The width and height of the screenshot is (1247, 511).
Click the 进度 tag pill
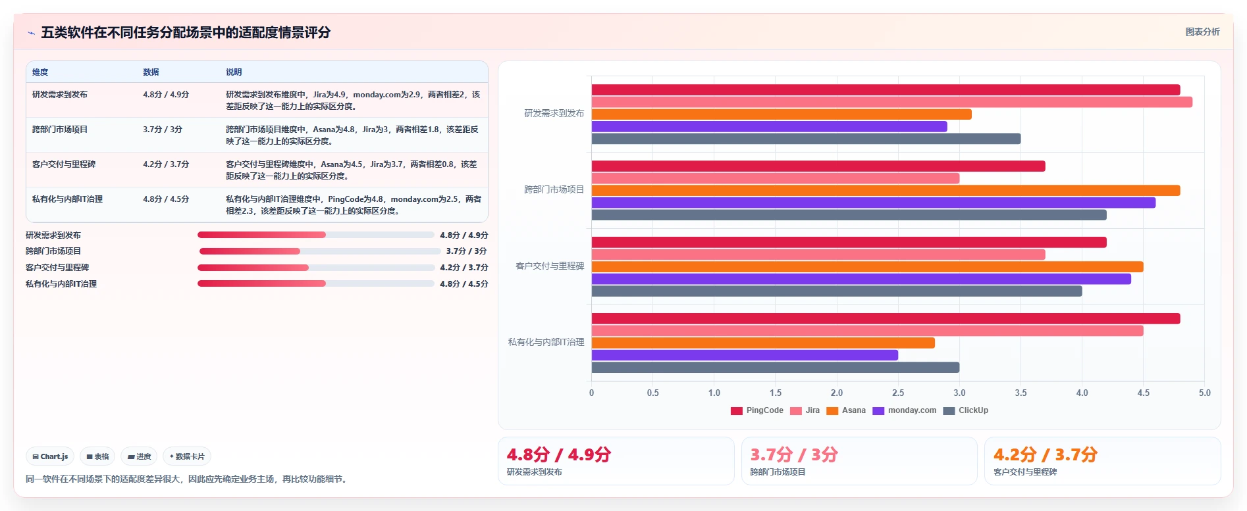(x=139, y=456)
